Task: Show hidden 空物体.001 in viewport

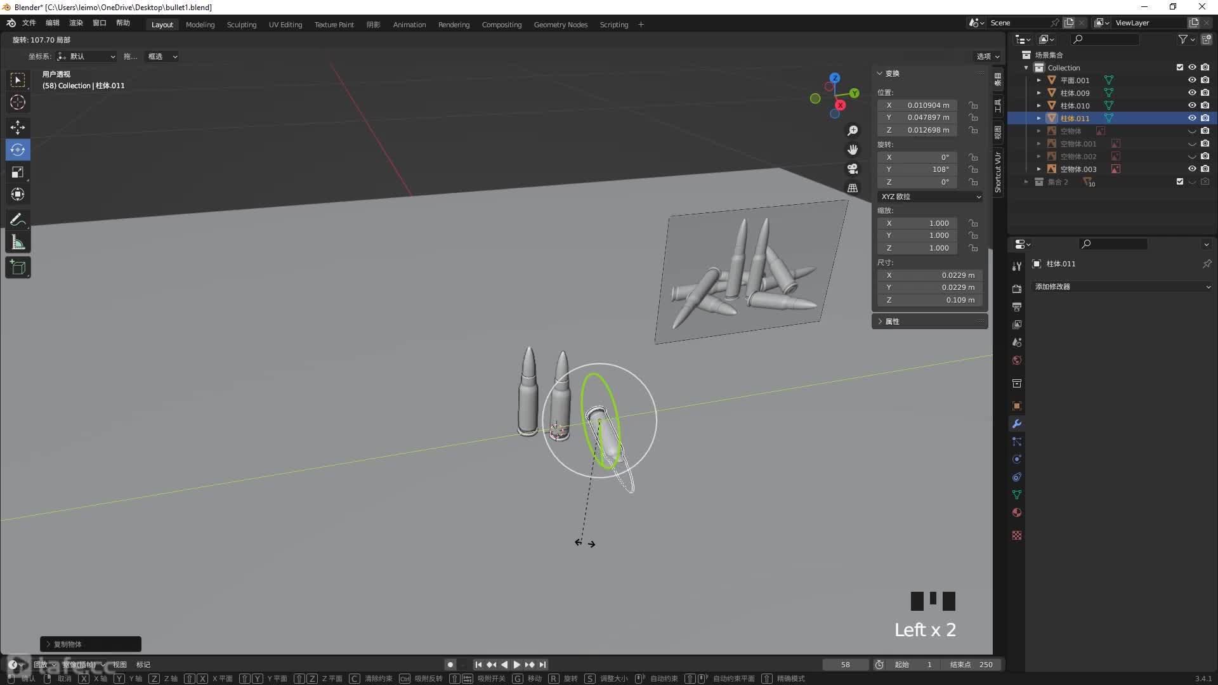Action: 1192,144
